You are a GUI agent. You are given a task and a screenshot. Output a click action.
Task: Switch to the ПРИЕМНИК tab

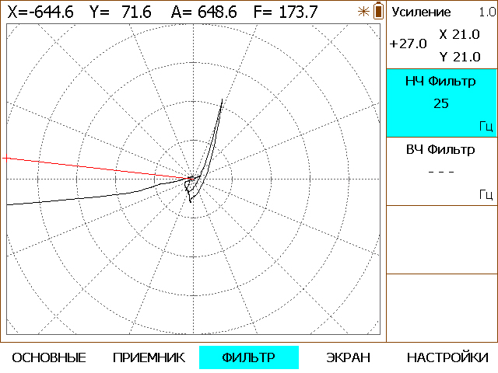point(149,357)
